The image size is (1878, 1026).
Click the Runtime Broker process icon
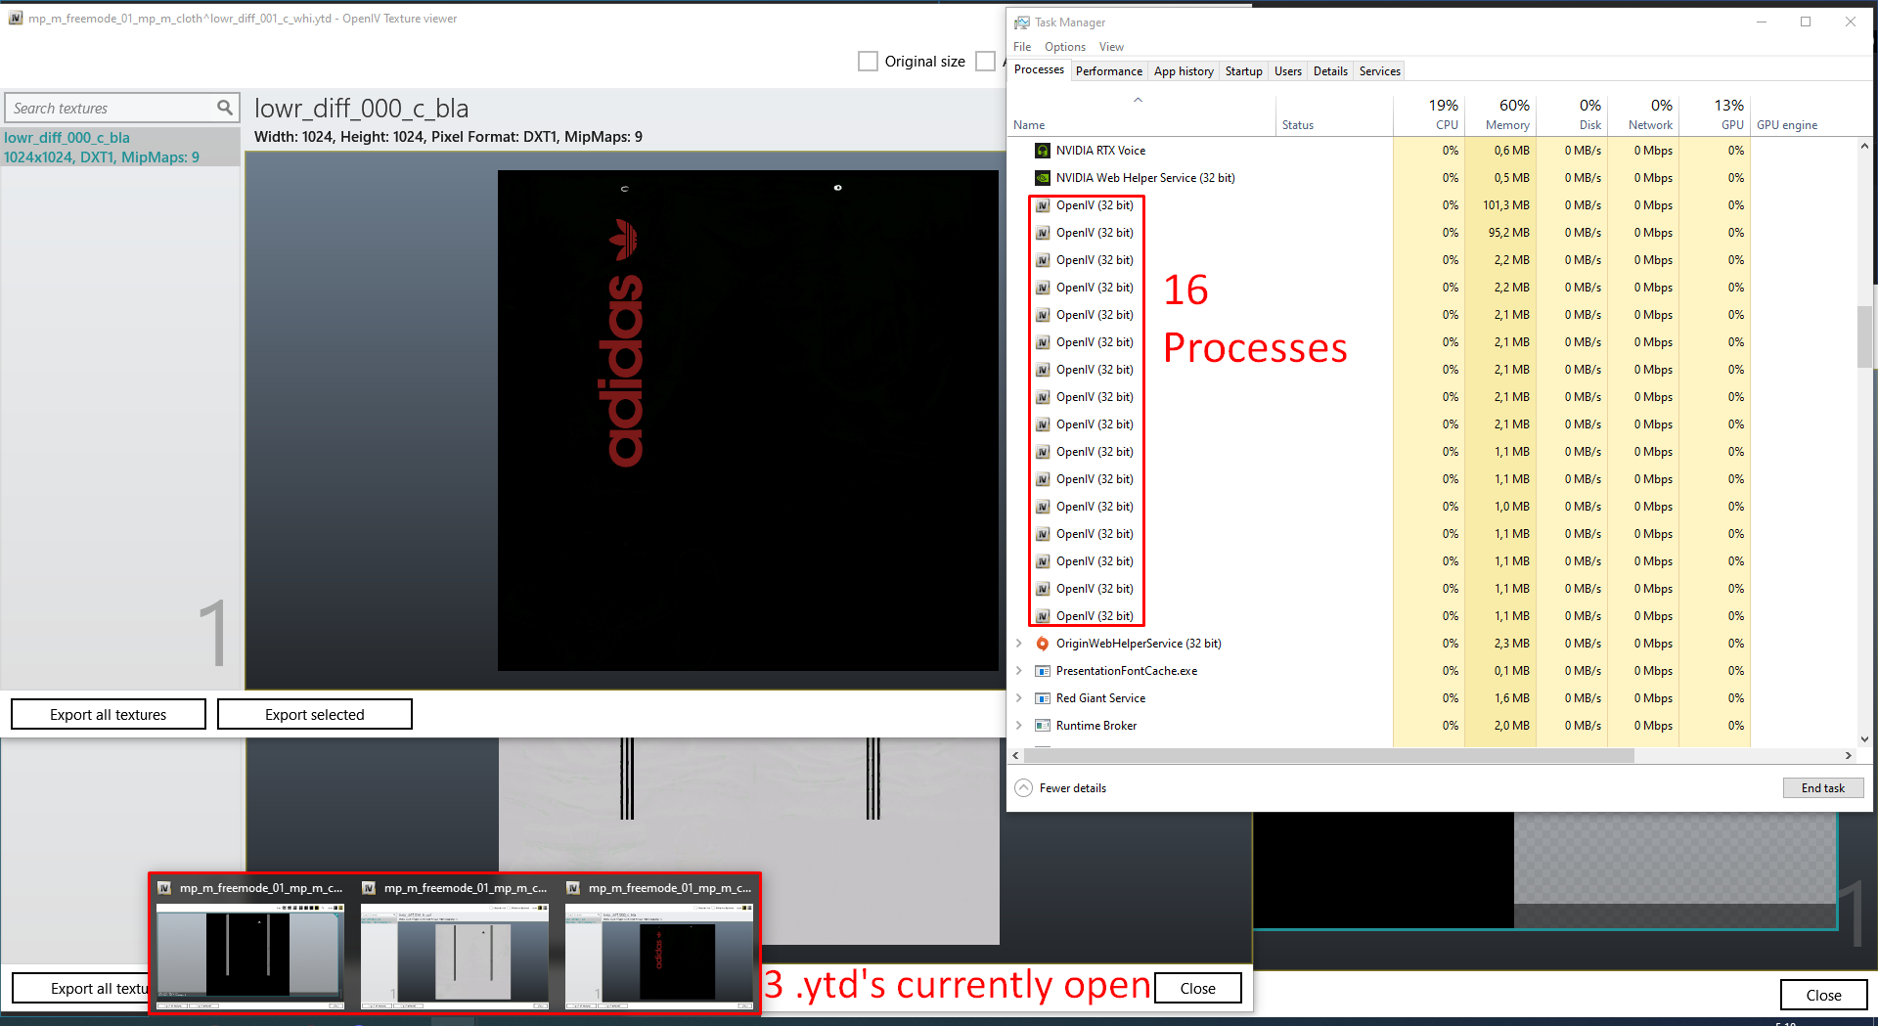pyautogui.click(x=1043, y=726)
